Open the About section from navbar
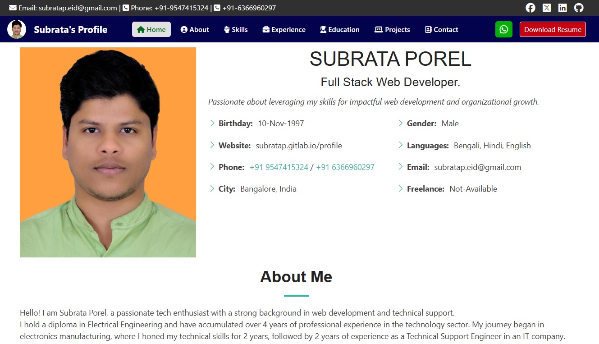599x344 pixels. coord(195,29)
